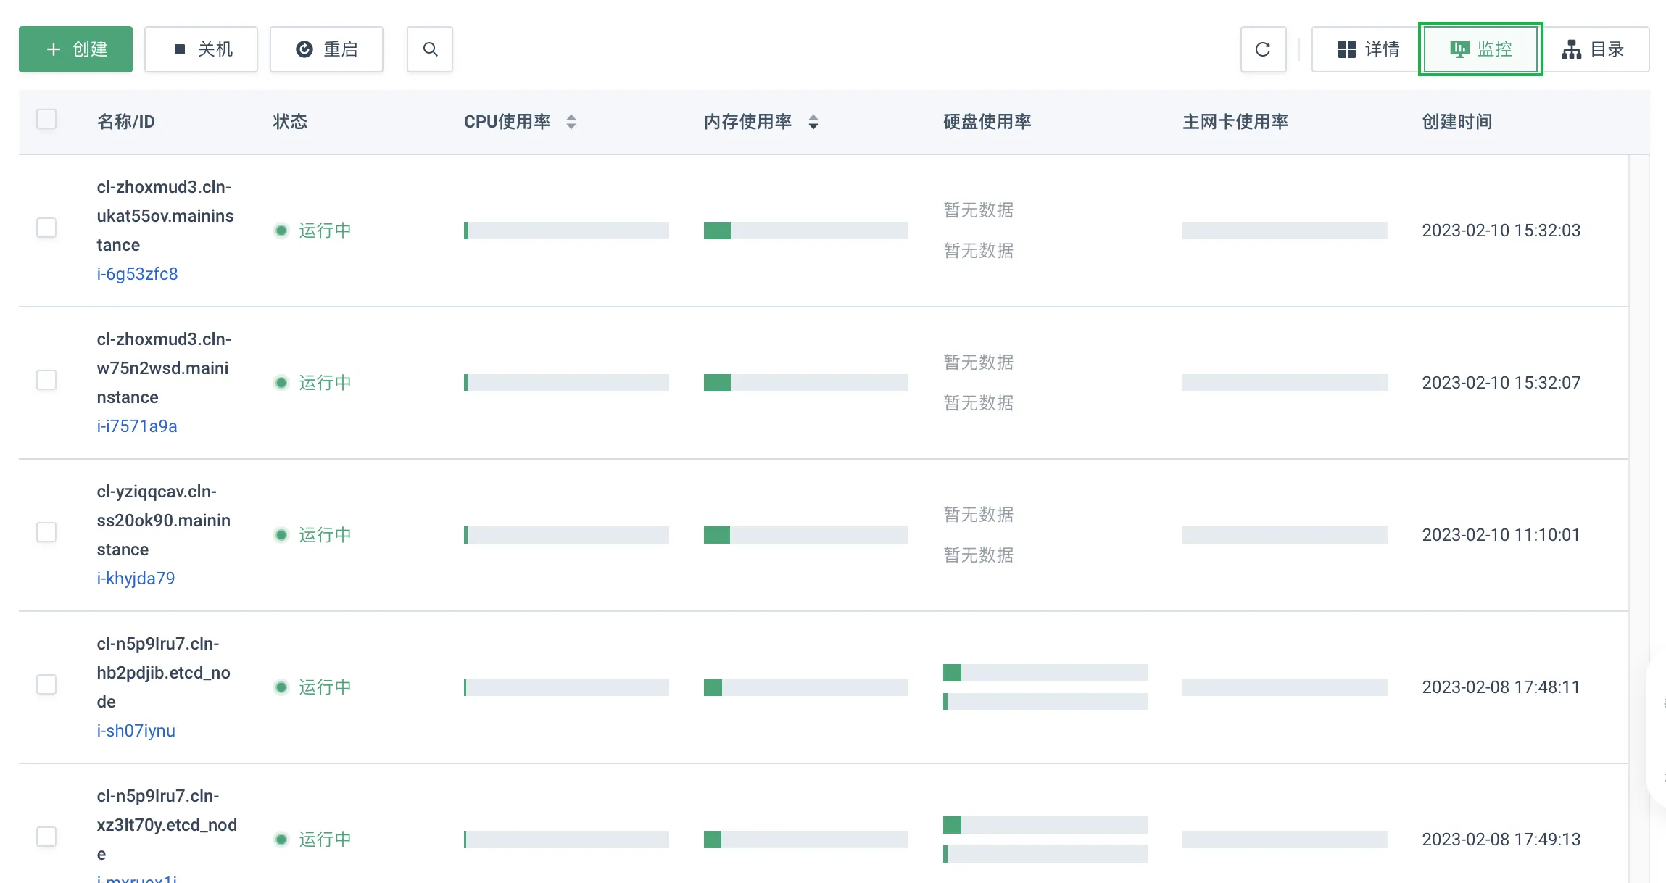Check the checkbox for instance i-khyjda79
This screenshot has height=883, width=1666.
(46, 531)
